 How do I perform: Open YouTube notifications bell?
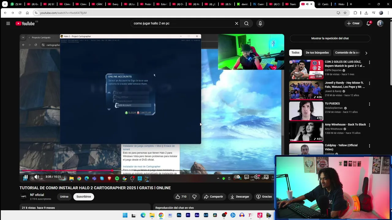[369, 24]
